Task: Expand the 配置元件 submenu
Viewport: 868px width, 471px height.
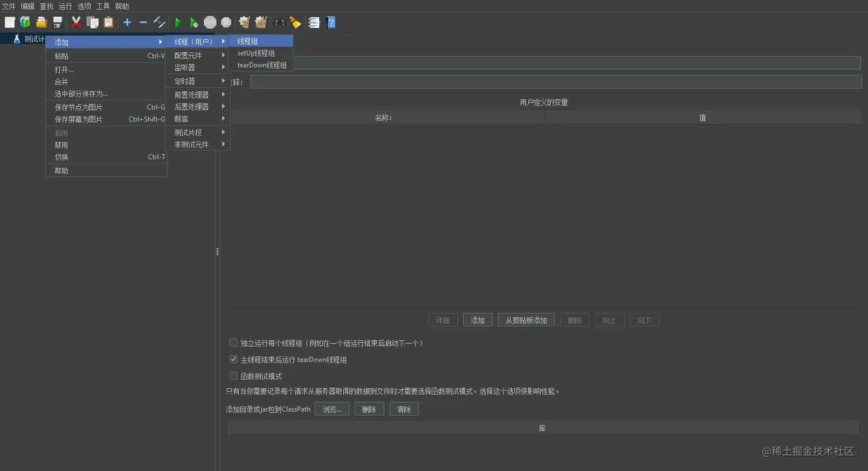Action: 197,55
